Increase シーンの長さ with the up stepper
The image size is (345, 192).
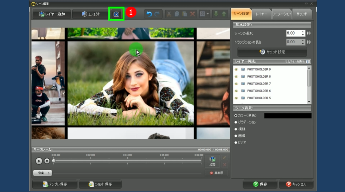tap(303, 32)
